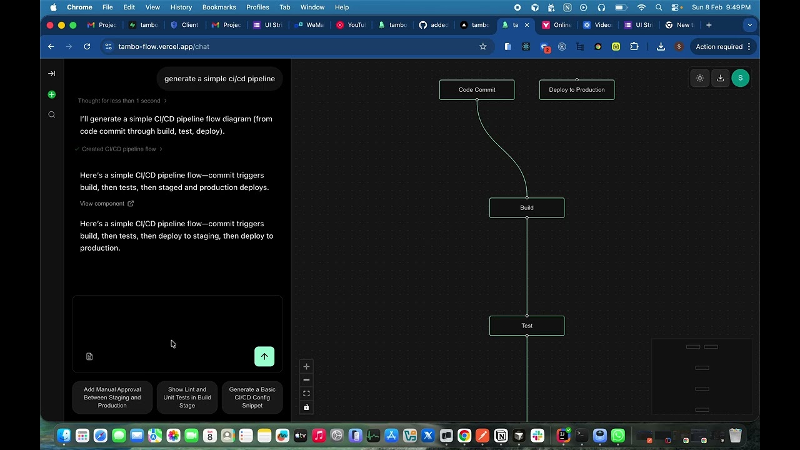
Task: Expand 'Created CI/CD pipeline flow' details
Action: [119, 149]
